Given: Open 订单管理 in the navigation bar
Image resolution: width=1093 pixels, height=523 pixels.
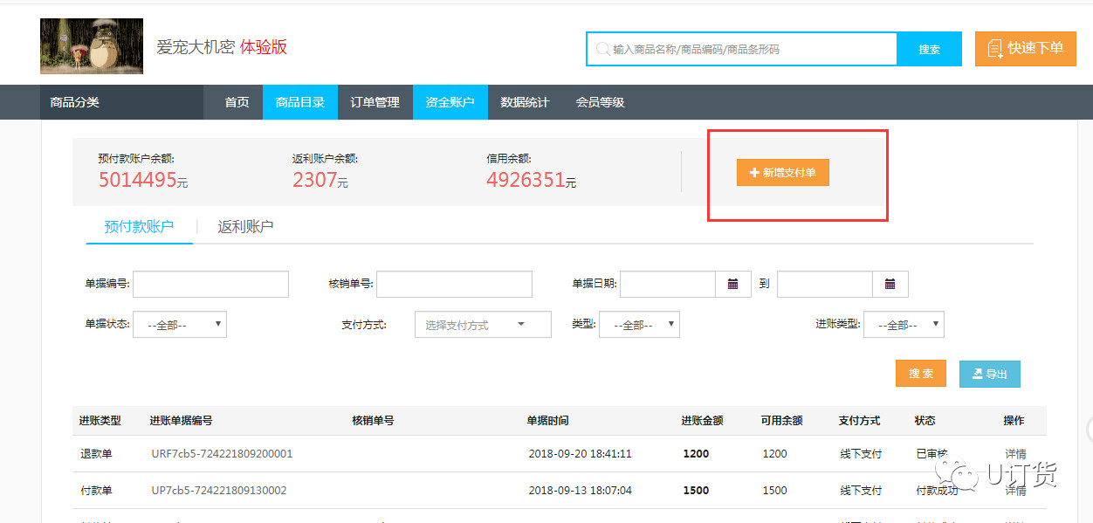Looking at the screenshot, I should [x=375, y=102].
